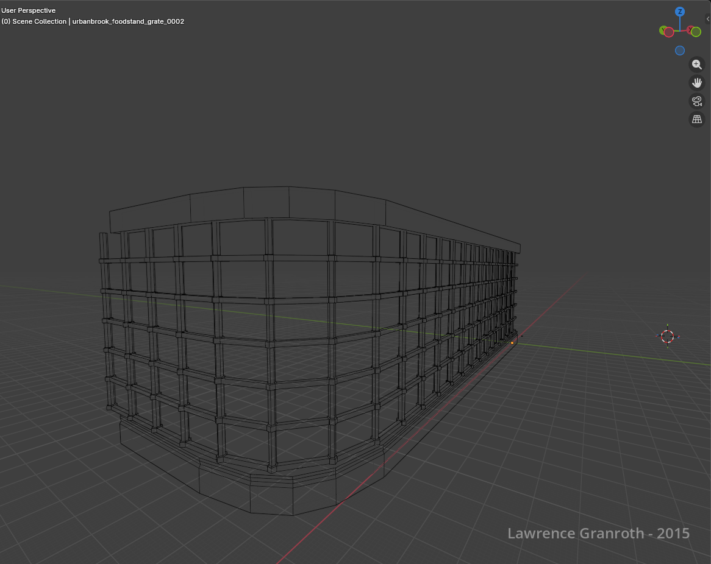
Task: Click the urbanbrook_foodstand_grate_0002 object name text
Action: pyautogui.click(x=128, y=21)
